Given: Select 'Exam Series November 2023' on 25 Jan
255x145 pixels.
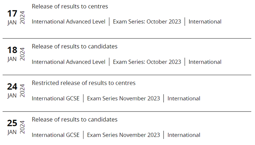Looking at the screenshot, I should pos(123,135).
